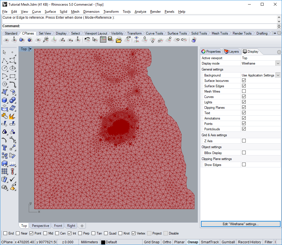Select the Rectangular Array tool
Screen dimensions: 282x245
point(5,171)
